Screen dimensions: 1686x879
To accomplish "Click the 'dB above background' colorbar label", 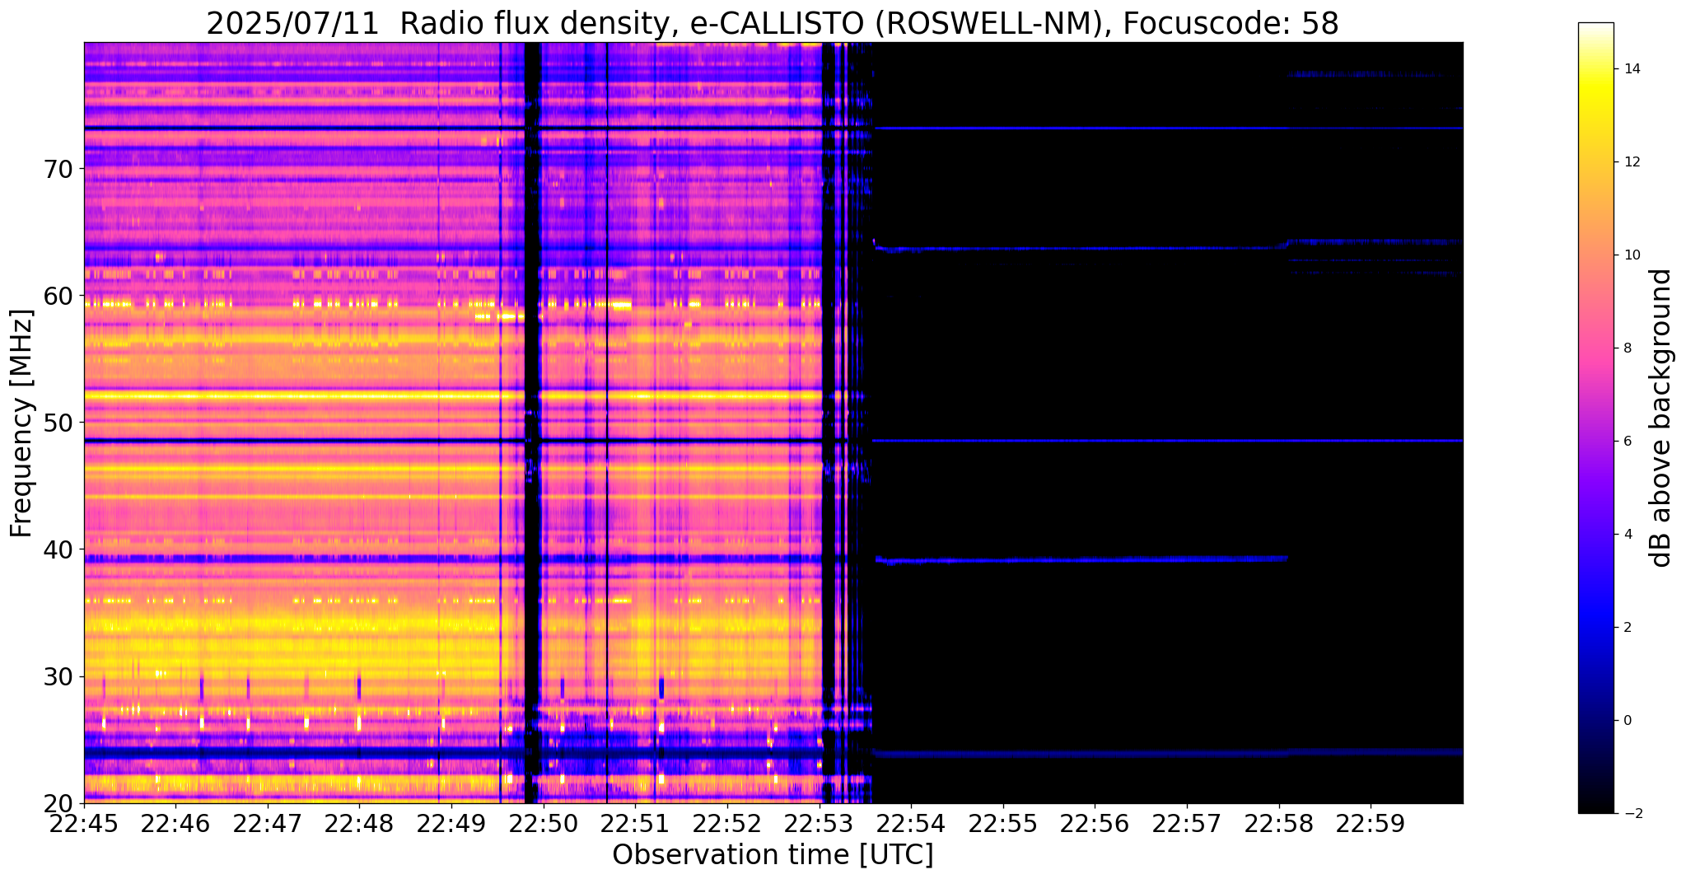I will 1661,418.
